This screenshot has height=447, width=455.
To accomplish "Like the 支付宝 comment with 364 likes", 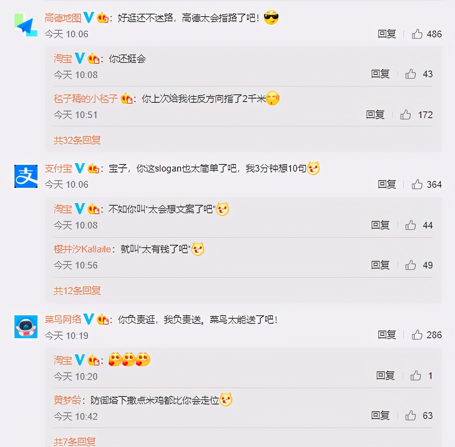I will (417, 184).
